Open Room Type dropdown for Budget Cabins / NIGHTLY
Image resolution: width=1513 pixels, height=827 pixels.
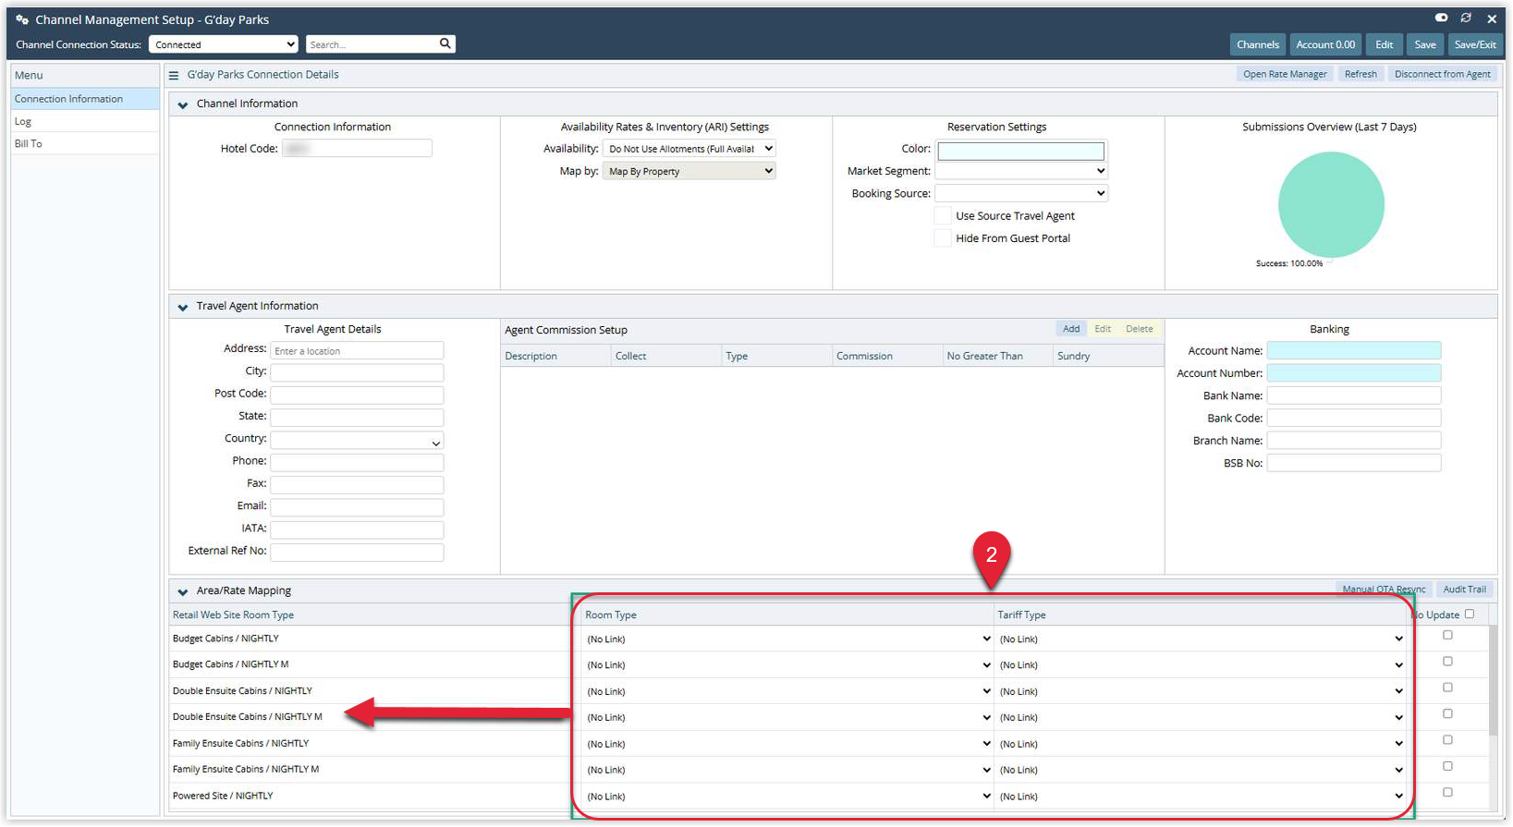(x=787, y=639)
